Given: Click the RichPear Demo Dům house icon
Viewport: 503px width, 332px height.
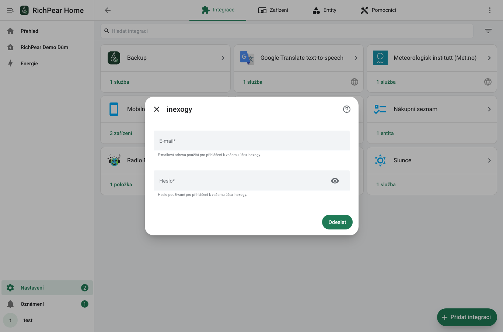Looking at the screenshot, I should 10,47.
